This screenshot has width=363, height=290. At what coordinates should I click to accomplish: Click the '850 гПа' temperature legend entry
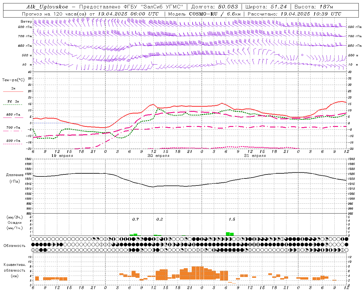pyautogui.click(x=13, y=115)
